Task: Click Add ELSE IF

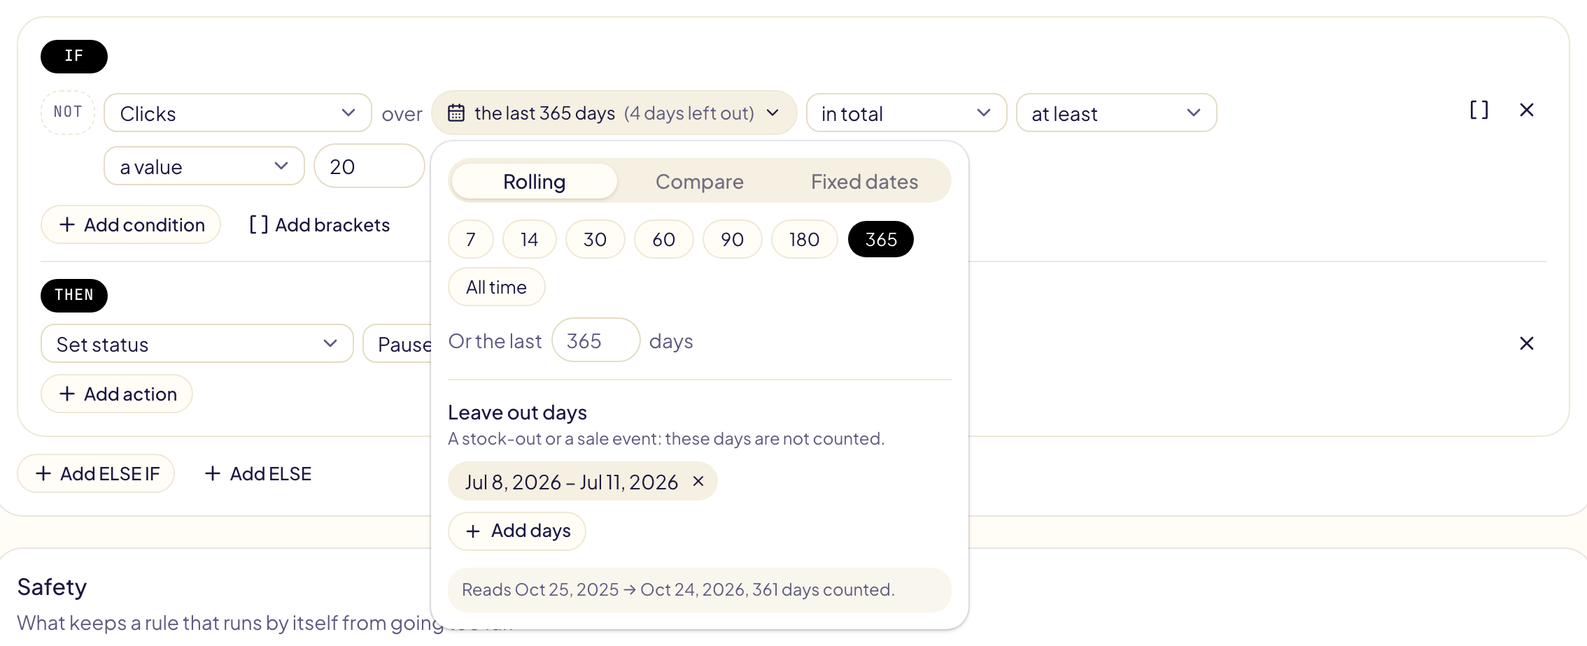Action: tap(96, 473)
